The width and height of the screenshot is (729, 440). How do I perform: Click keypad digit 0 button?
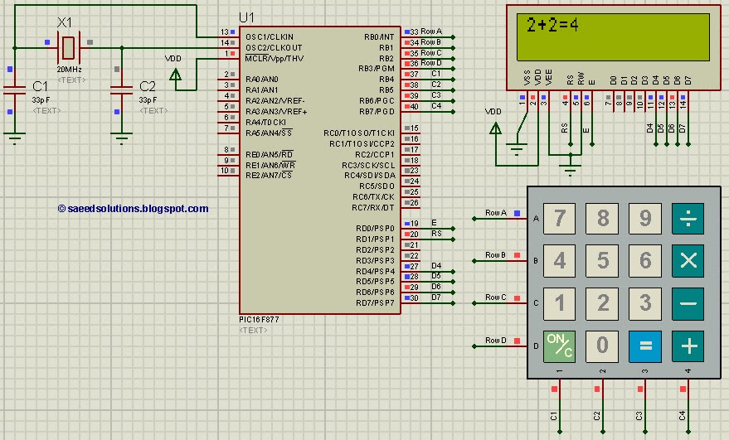coord(602,346)
